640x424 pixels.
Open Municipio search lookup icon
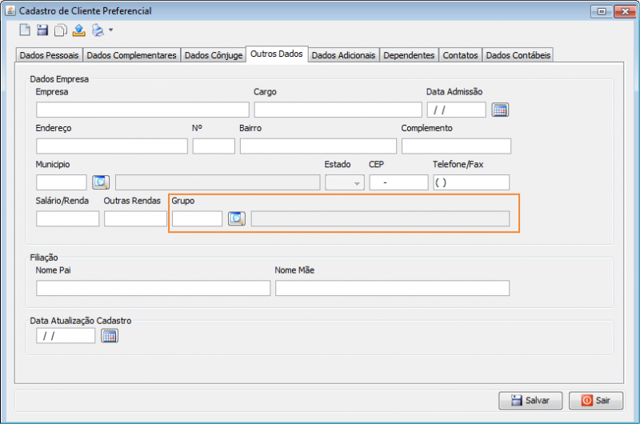coord(101,182)
